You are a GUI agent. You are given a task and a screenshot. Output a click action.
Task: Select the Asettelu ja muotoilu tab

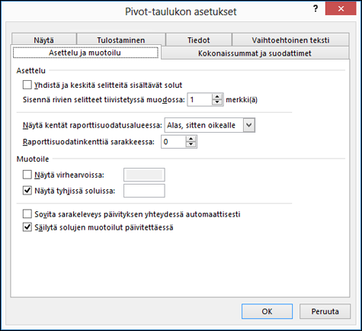point(85,53)
